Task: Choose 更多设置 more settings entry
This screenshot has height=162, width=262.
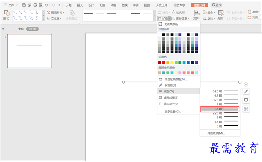Action: point(178,111)
